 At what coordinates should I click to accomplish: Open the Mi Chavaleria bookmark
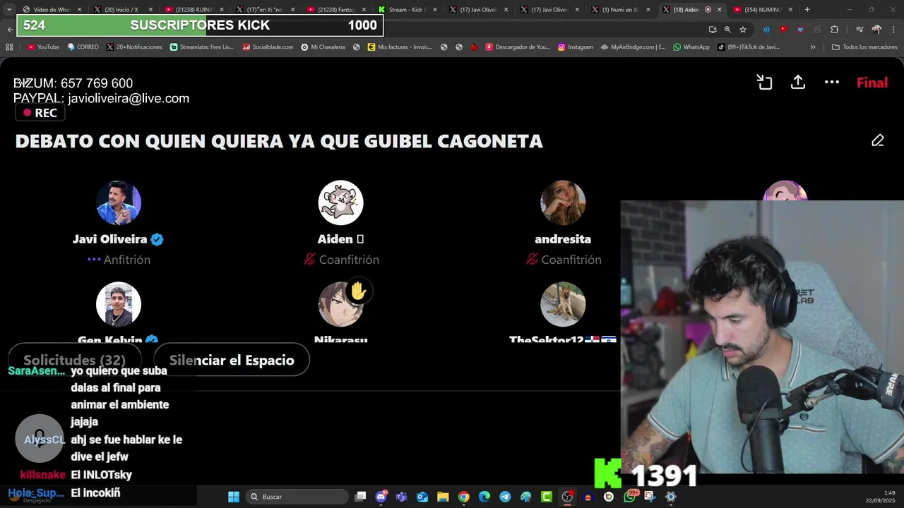pyautogui.click(x=323, y=47)
